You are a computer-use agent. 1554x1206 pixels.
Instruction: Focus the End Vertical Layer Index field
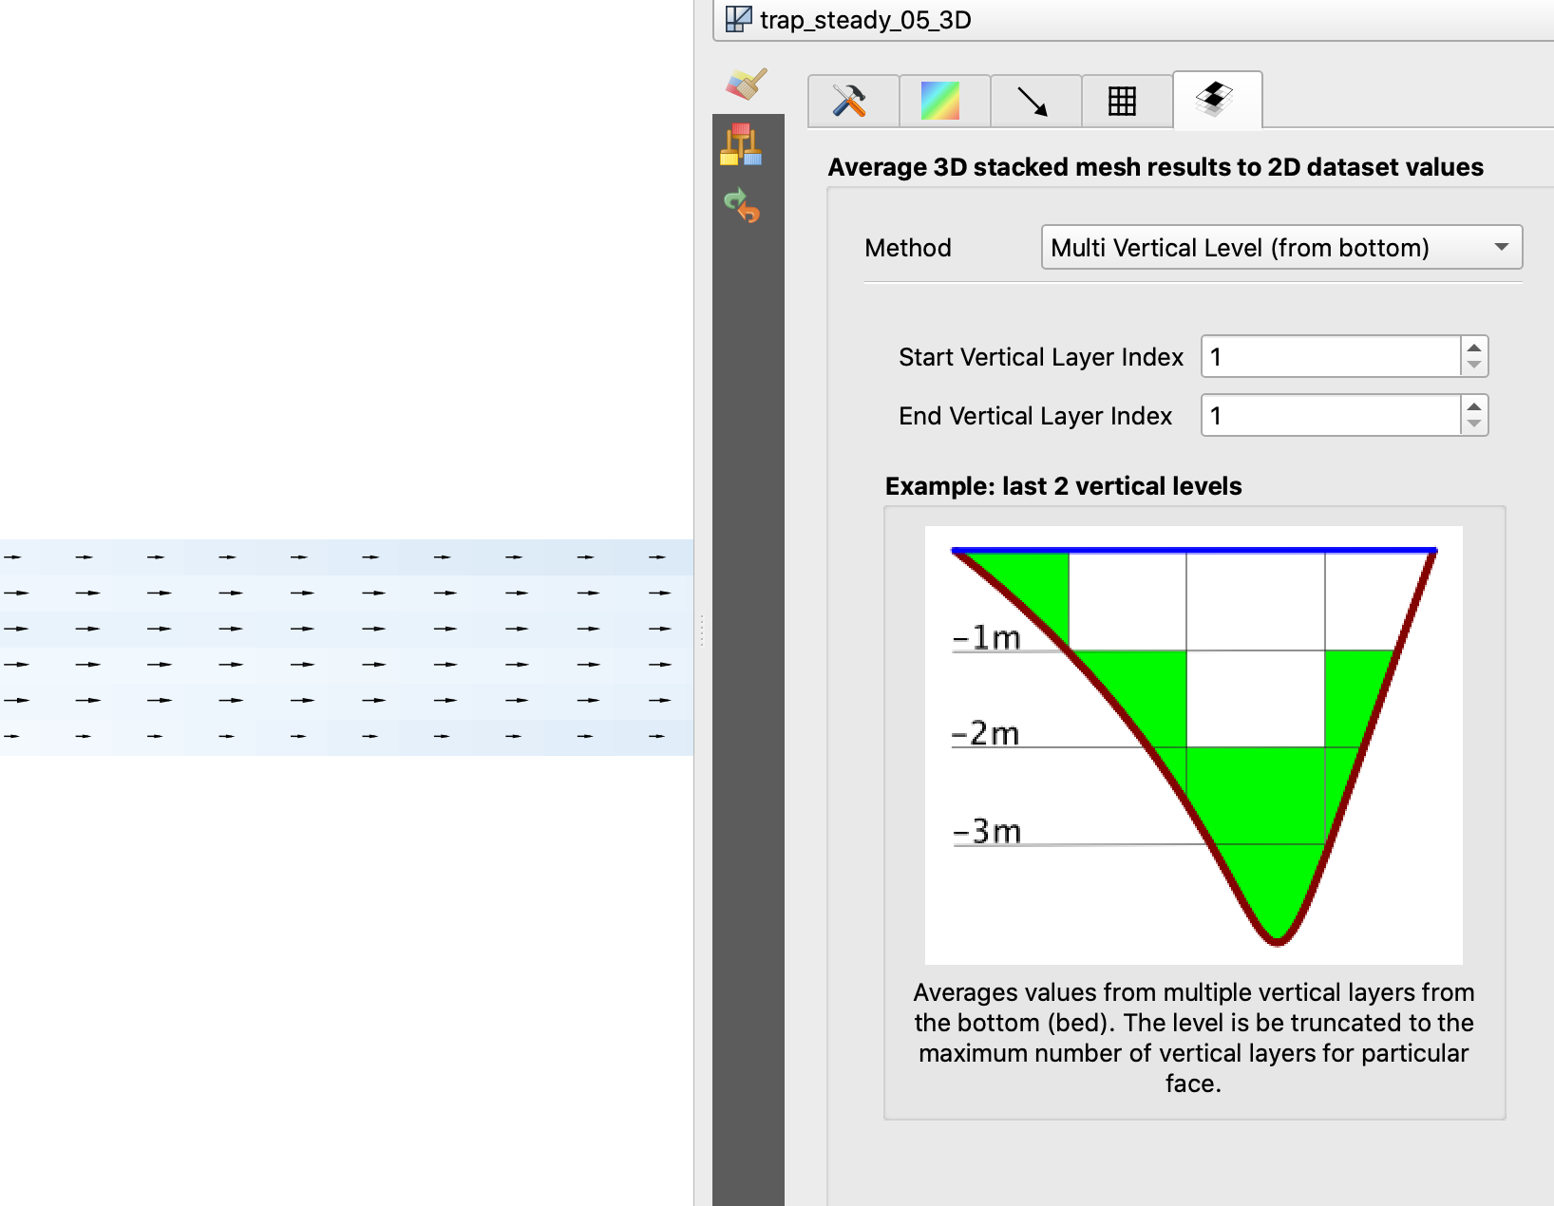tap(1330, 416)
